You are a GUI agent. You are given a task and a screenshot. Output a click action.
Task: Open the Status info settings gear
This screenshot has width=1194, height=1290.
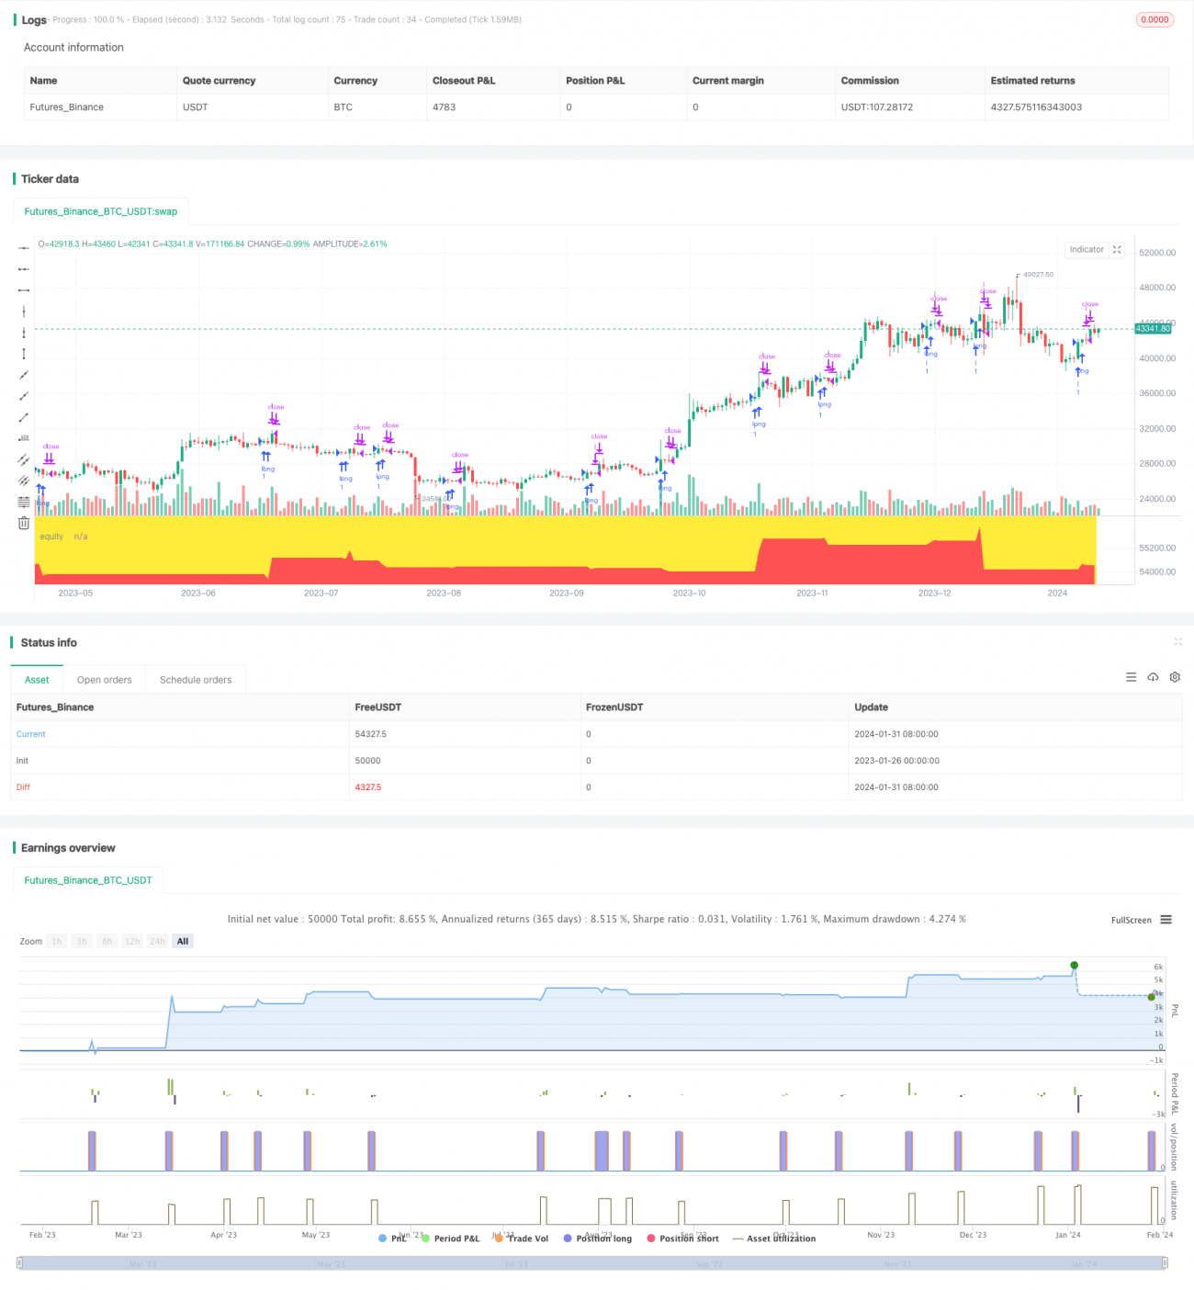[1175, 677]
